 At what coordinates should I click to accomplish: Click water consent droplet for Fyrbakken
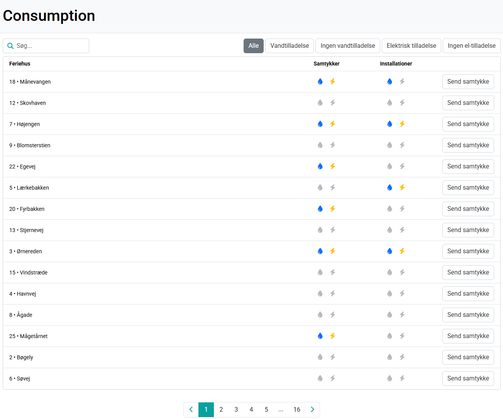[x=320, y=209]
